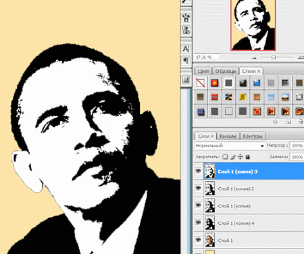Toggle lock transparent pixels icon
This screenshot has width=304, height=254.
coord(225,157)
